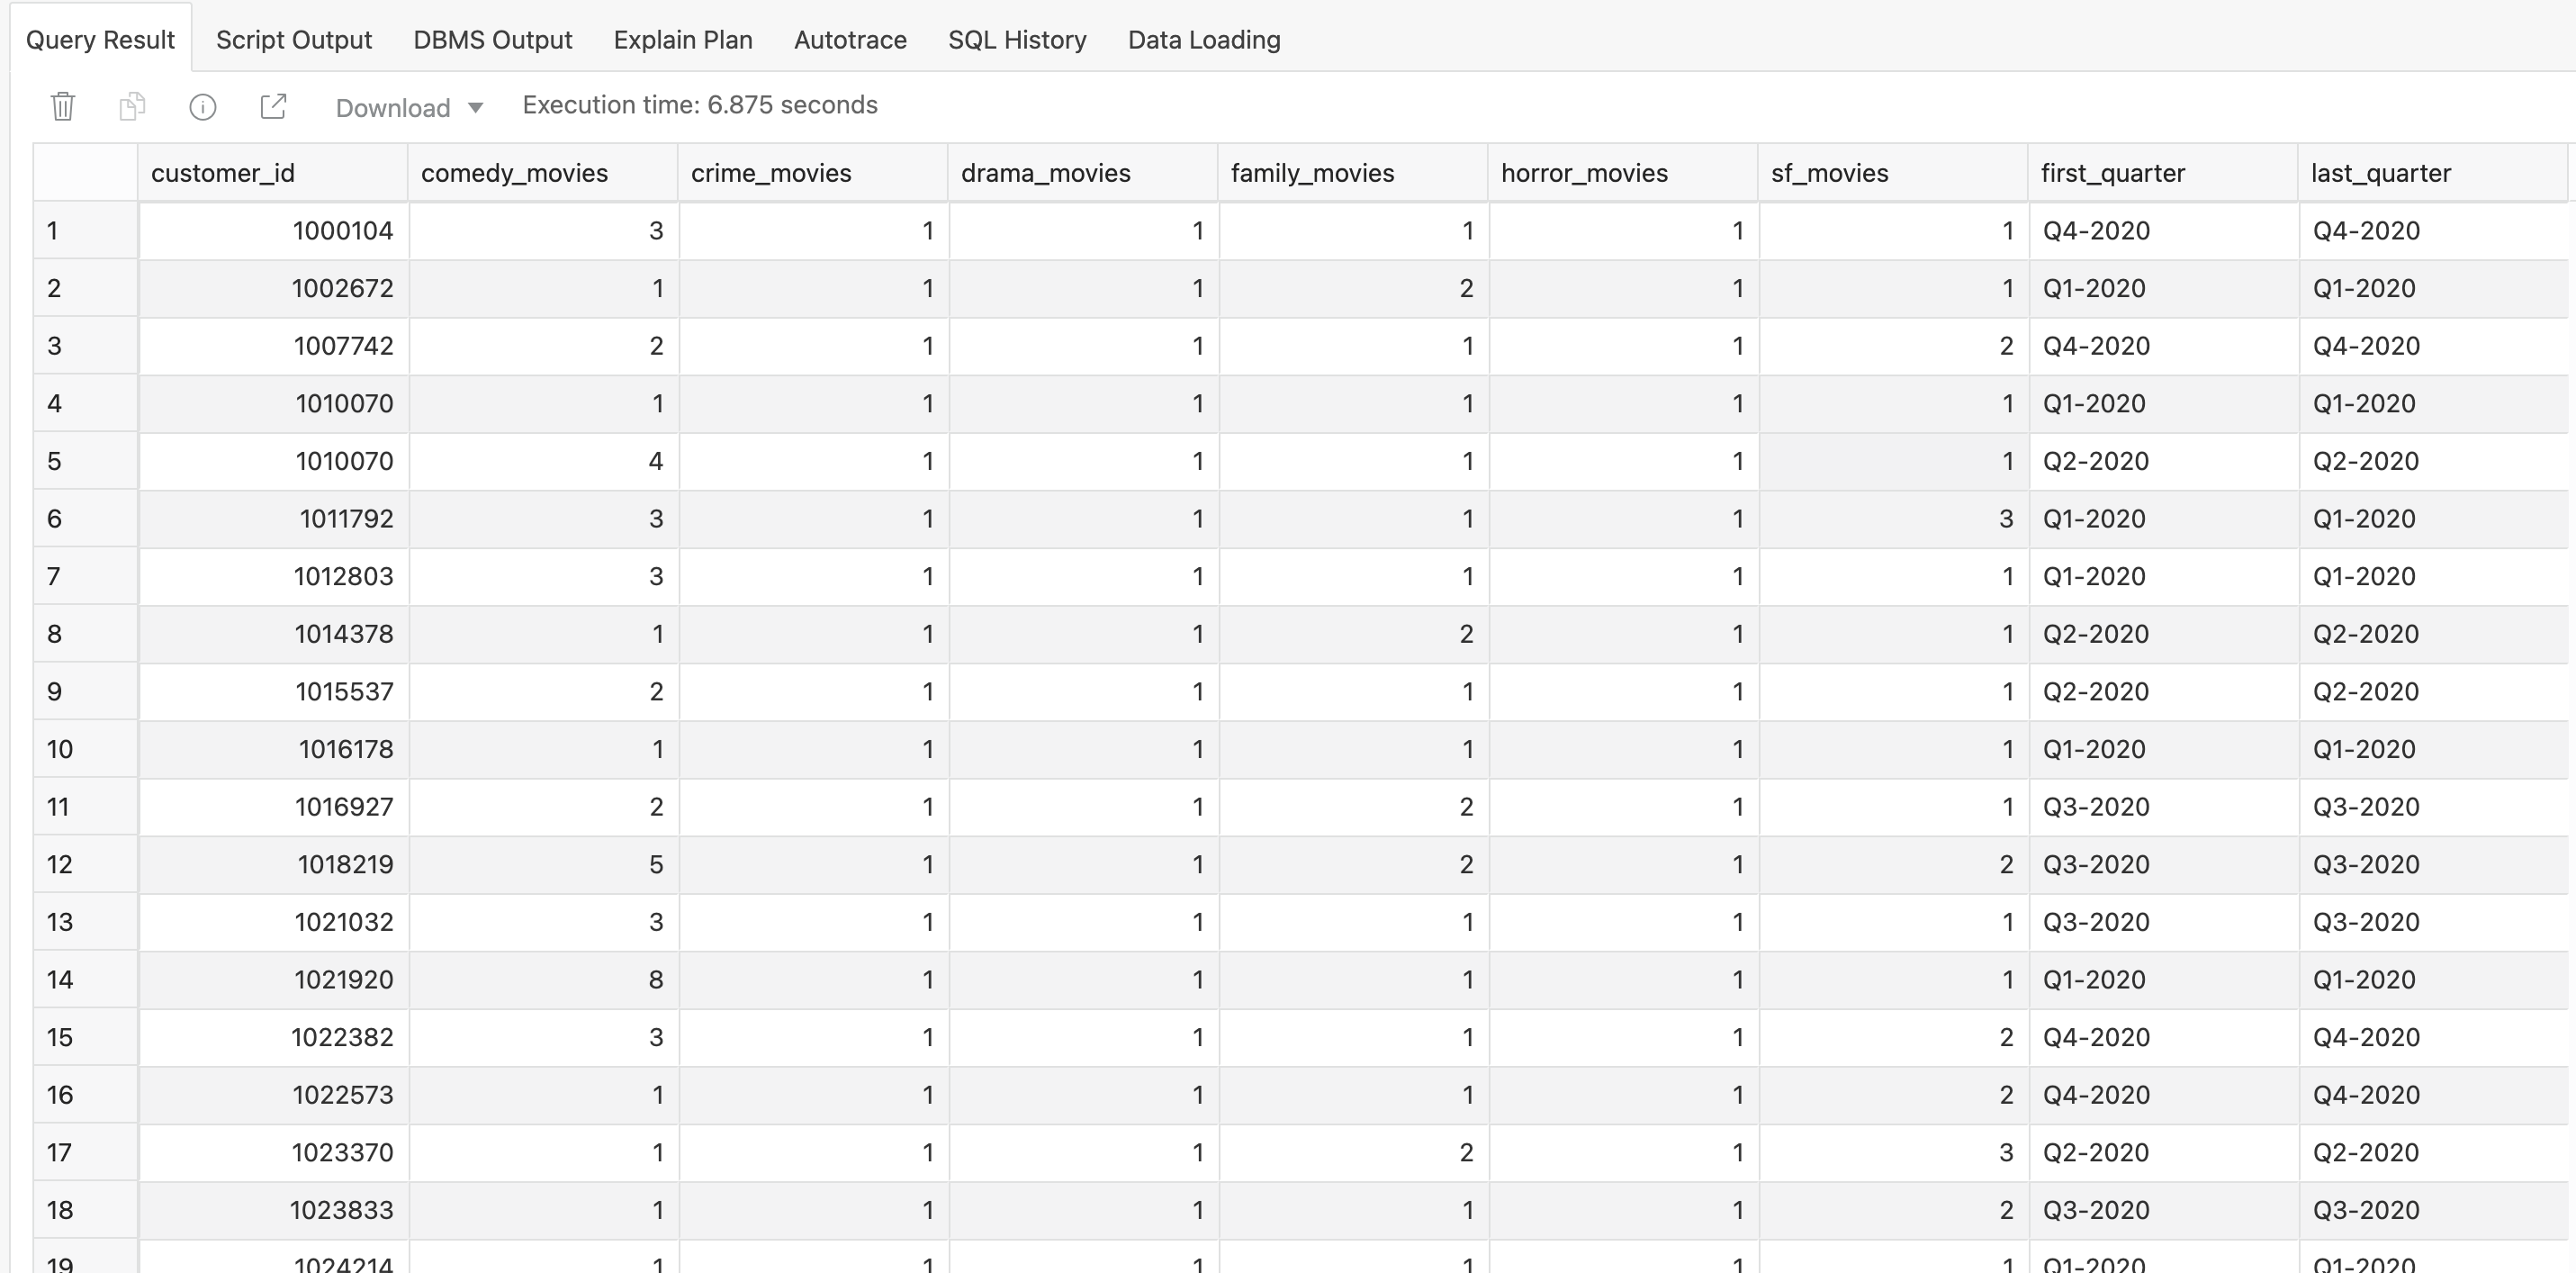This screenshot has width=2576, height=1273.
Task: Open the Download dropdown
Action: (x=409, y=107)
